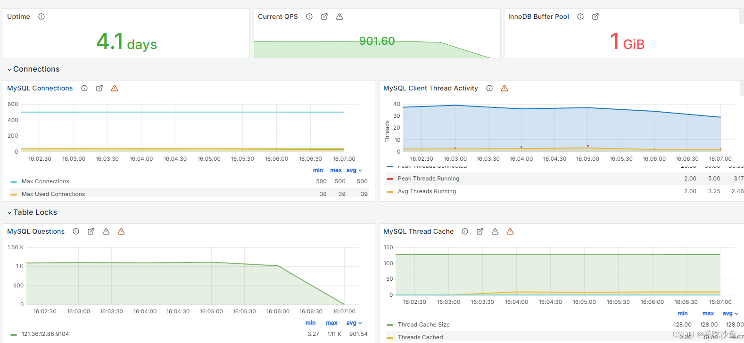This screenshot has width=744, height=343.
Task: Click the Uptime panel info icon
Action: tap(41, 16)
